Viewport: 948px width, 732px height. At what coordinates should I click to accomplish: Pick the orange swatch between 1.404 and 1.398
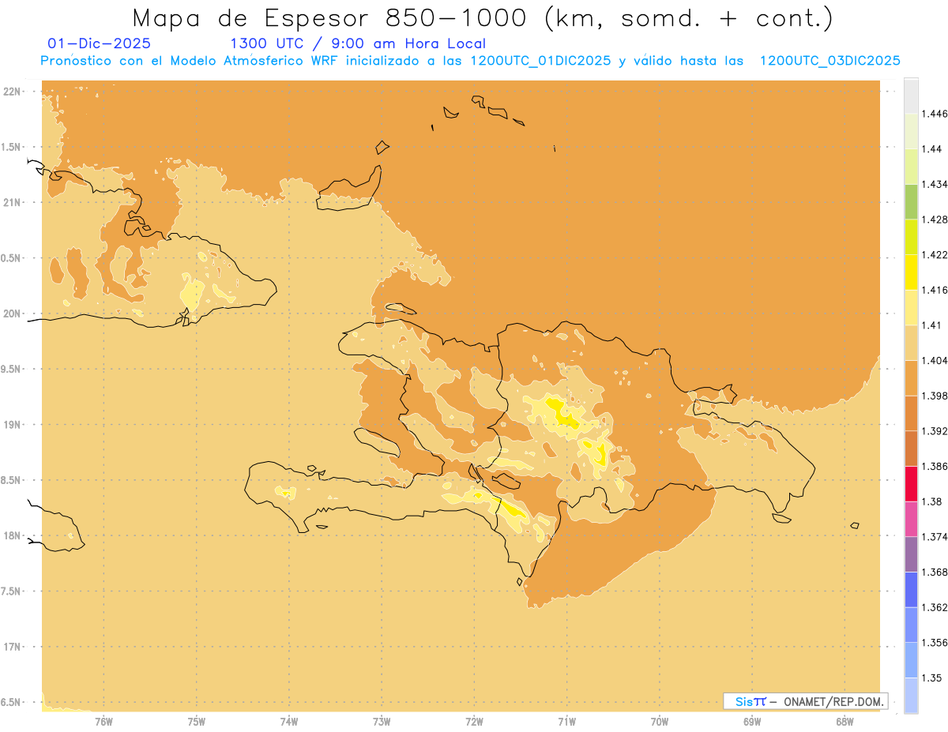[911, 377]
